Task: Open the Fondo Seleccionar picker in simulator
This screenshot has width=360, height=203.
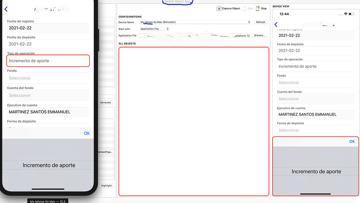Action: pyautogui.click(x=48, y=78)
